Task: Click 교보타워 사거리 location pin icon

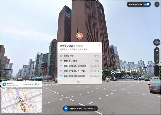Action: pyautogui.click(x=66, y=109)
